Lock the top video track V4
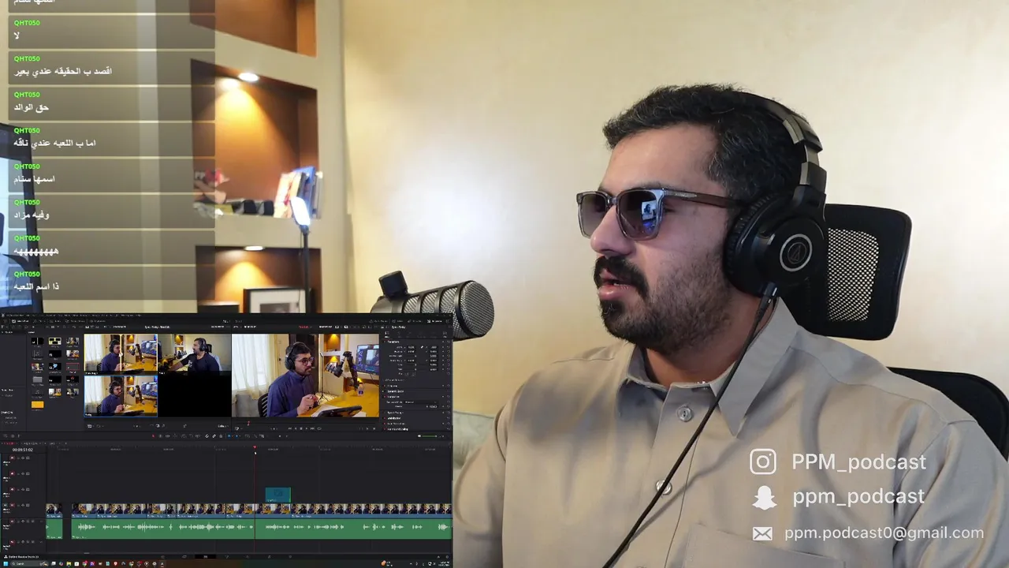 (x=18, y=458)
